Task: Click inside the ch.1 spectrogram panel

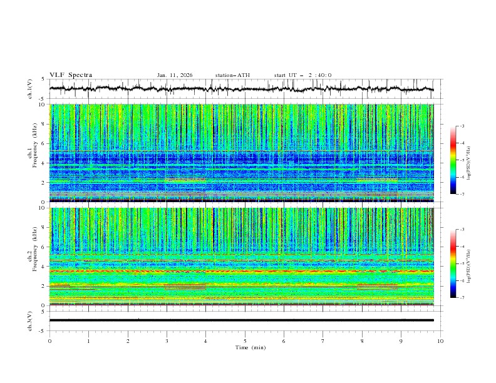Action: 241,153
